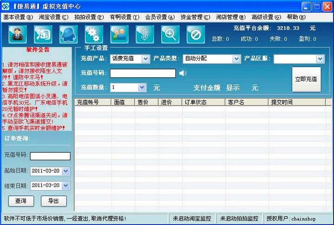This screenshot has width=334, height=225.
Task: Click the 失败:0 counter
Action: pyautogui.click(x=278, y=39)
